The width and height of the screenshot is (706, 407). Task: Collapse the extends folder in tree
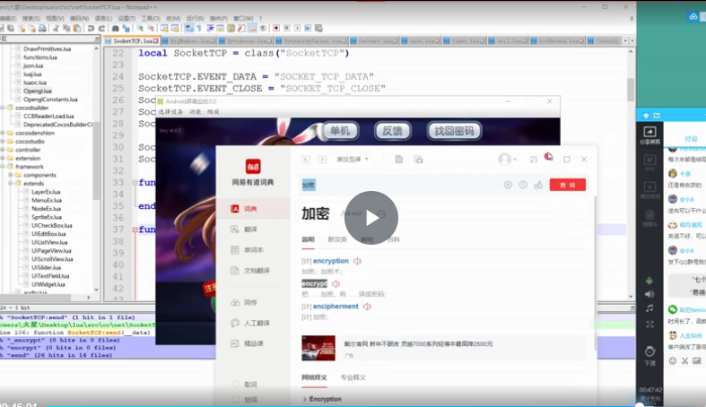tap(11, 184)
